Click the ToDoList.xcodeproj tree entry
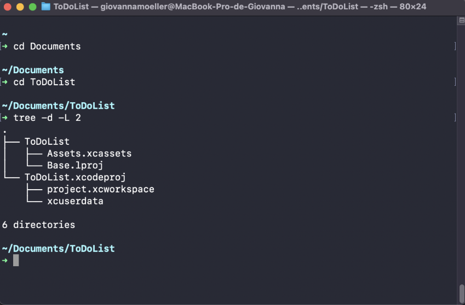 click(x=75, y=177)
